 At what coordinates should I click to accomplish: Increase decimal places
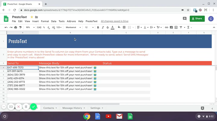(53, 27)
